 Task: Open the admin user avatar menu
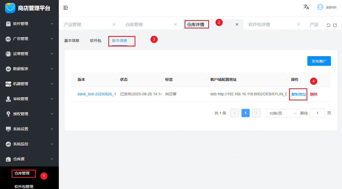pyautogui.click(x=321, y=7)
